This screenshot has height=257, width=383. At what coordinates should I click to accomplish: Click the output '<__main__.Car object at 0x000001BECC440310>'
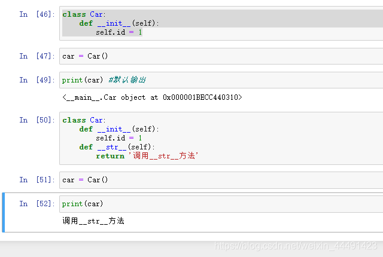tap(152, 97)
